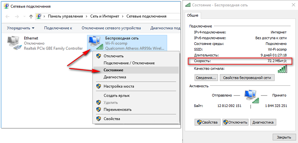Click the shield icon next to Свойства menu entry
298x143 pixels.
tap(98, 119)
